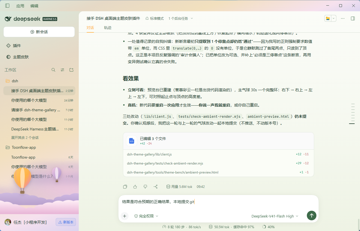Maximize the application window
Image resolution: width=360 pixels, height=231 pixels.
[x=341, y=6]
